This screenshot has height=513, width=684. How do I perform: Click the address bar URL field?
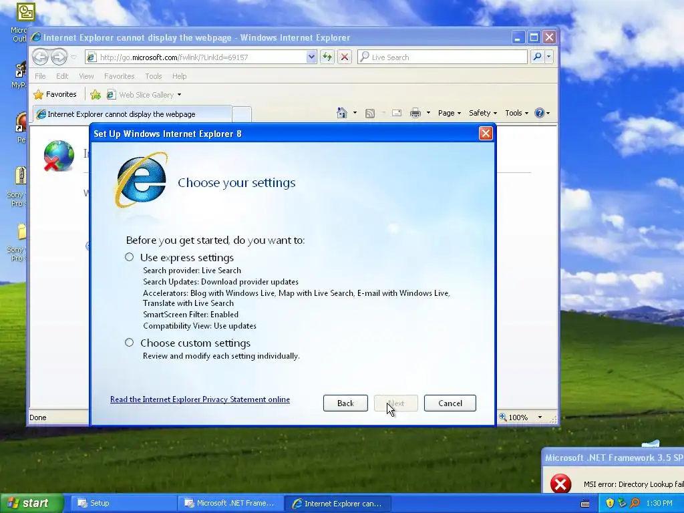coord(196,57)
